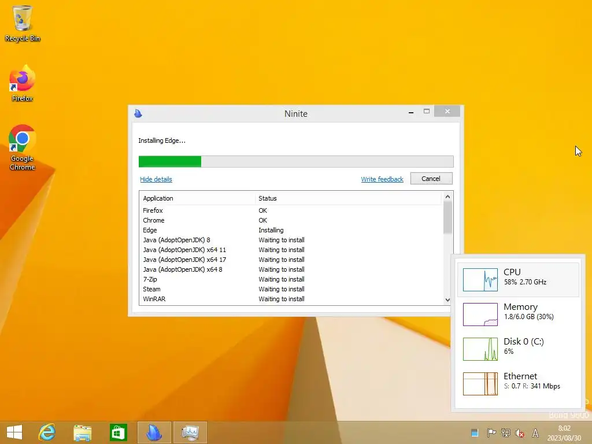592x444 pixels.
Task: Select the Ethernet throughput graph thumbnail
Action: tap(480, 384)
